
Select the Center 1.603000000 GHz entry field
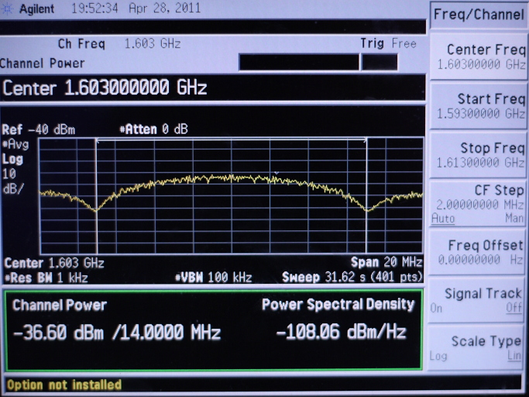[x=105, y=88]
